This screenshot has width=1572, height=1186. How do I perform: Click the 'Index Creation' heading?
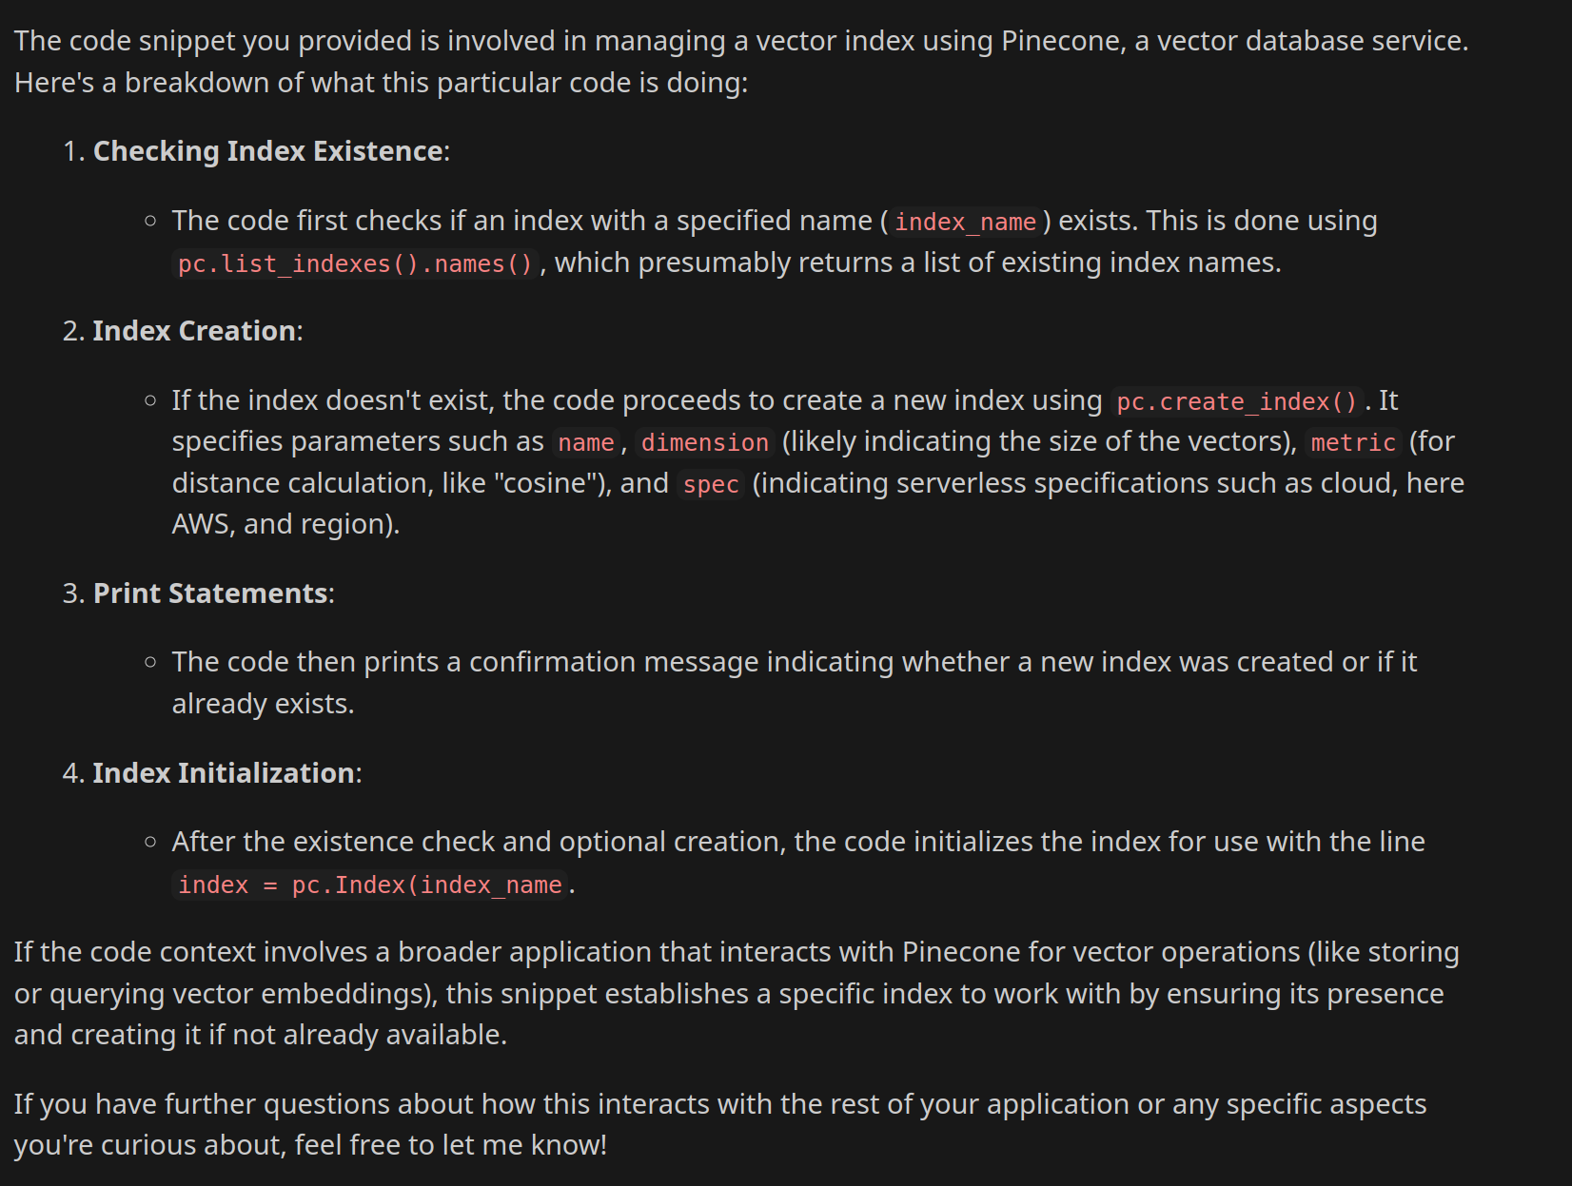(x=194, y=331)
